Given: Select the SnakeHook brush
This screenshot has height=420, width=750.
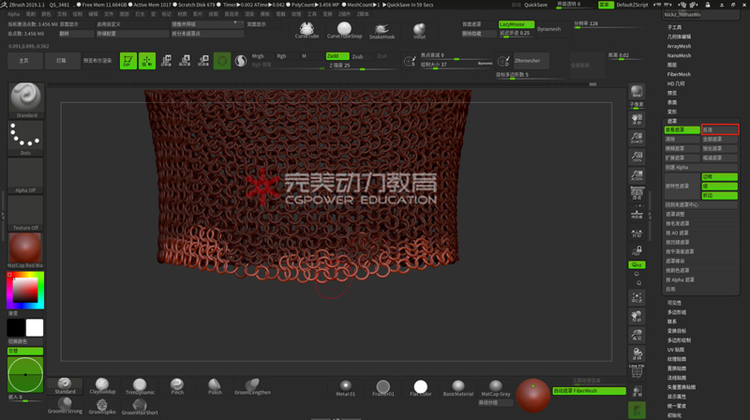Looking at the screenshot, I should pyautogui.click(x=382, y=30).
